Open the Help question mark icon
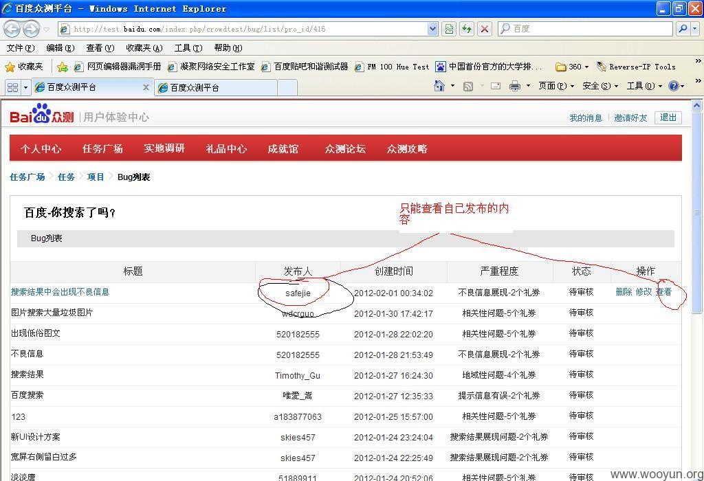Image resolution: width=704 pixels, height=481 pixels. point(674,86)
